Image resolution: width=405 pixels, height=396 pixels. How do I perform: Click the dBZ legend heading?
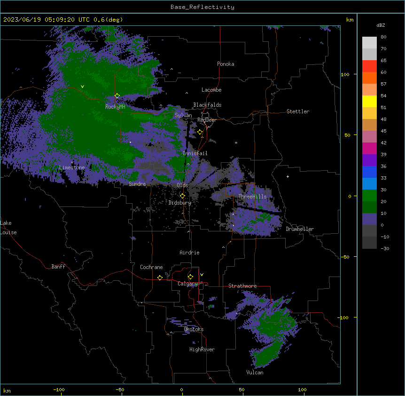381,25
